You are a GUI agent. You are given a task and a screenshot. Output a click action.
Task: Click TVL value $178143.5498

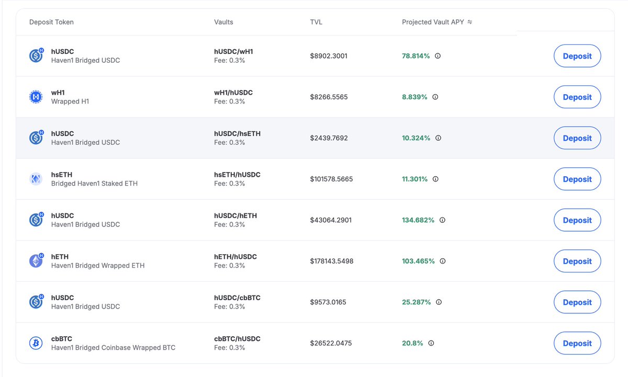[x=332, y=261]
